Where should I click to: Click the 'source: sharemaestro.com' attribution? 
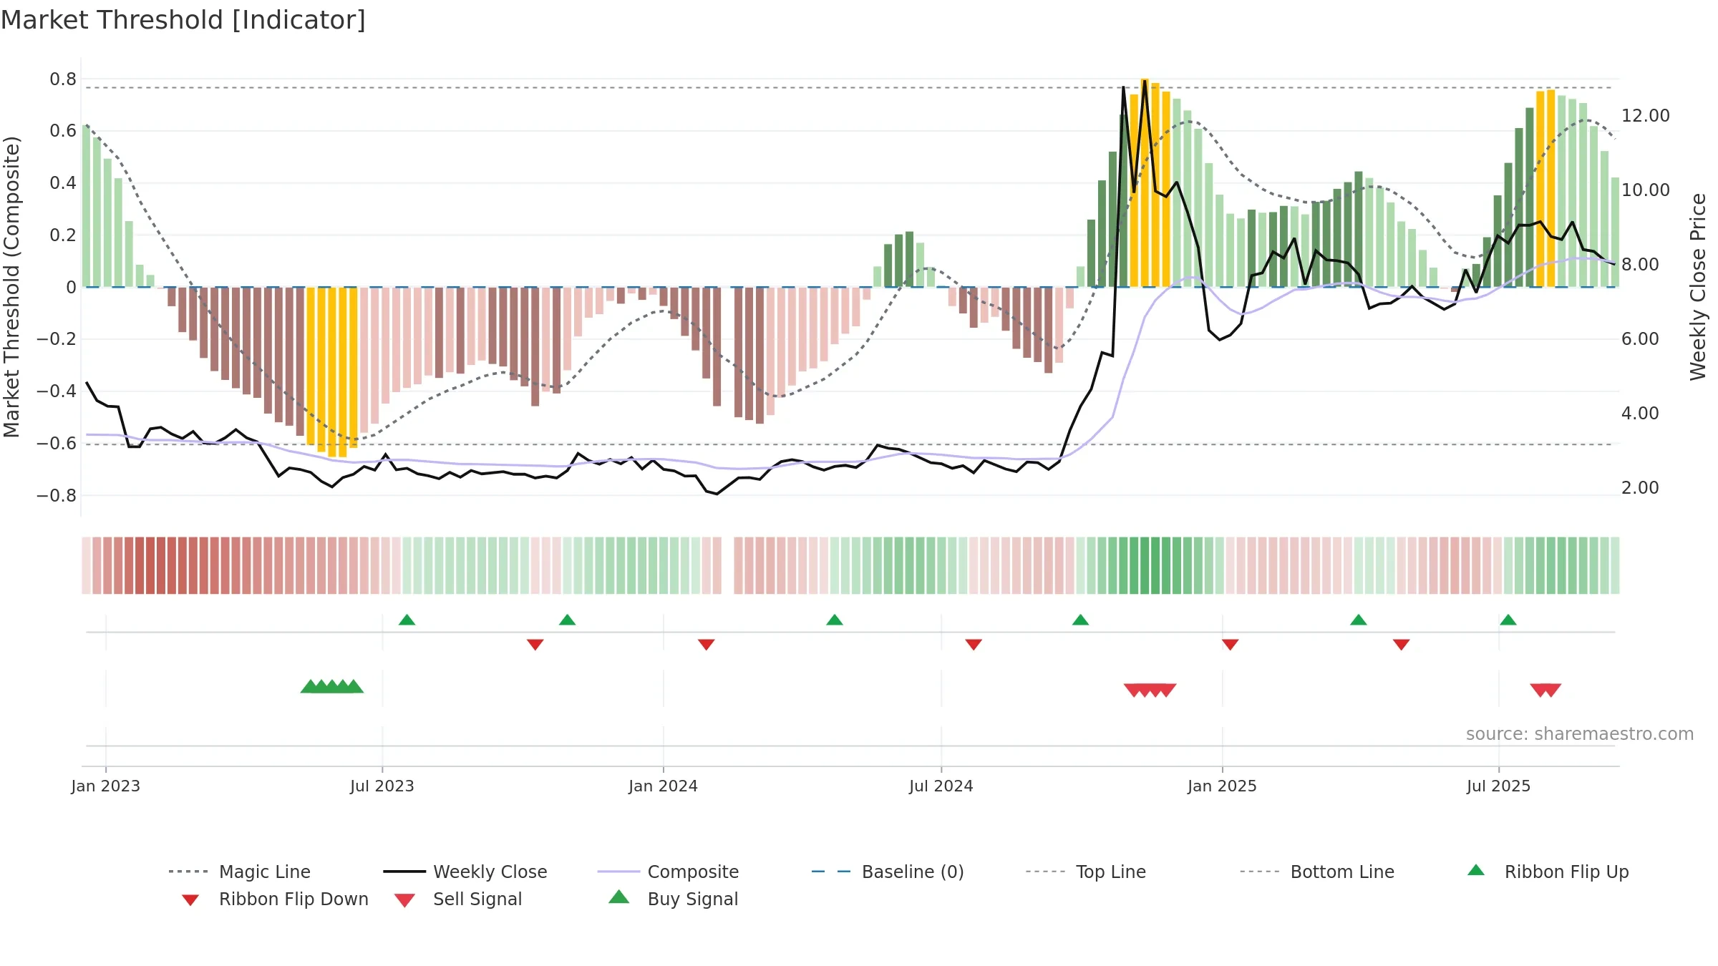pos(1580,733)
